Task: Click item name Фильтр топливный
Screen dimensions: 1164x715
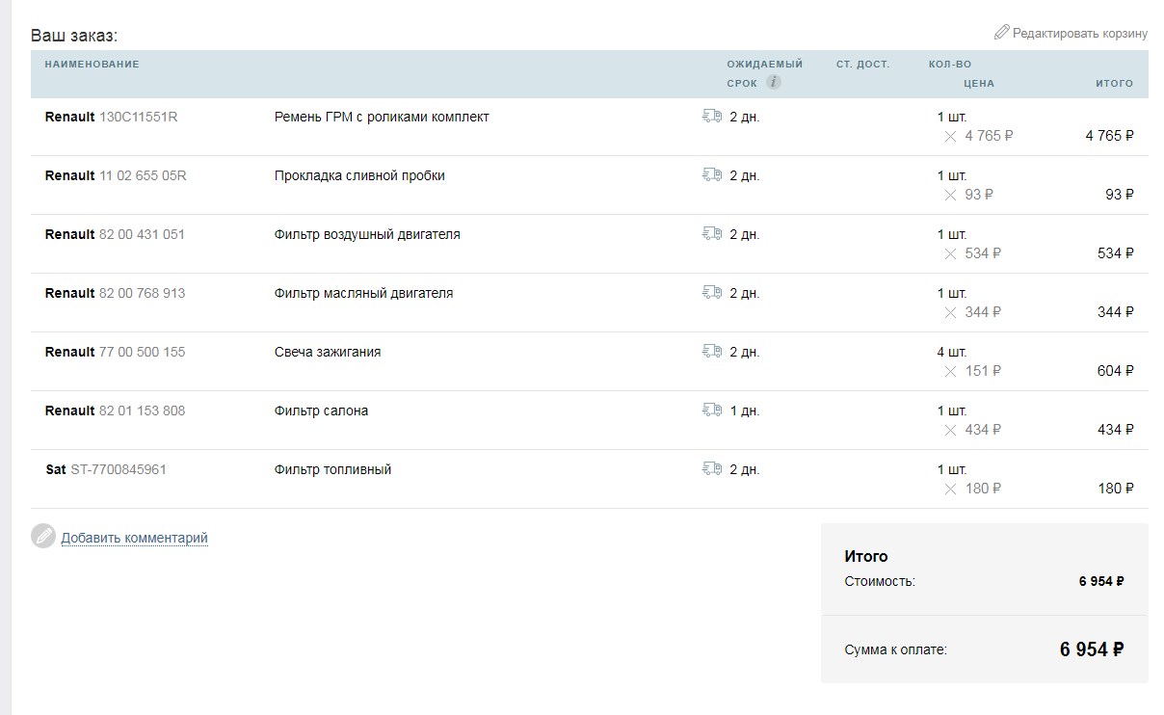Action: click(x=332, y=469)
